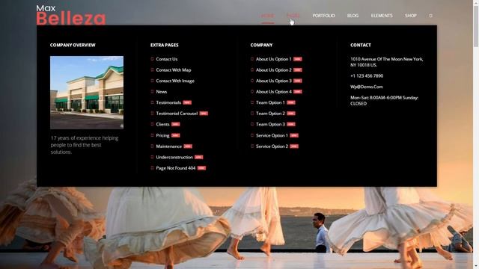The image size is (479, 269).
Task: Click the red badge next to Clients
Action: 176,125
